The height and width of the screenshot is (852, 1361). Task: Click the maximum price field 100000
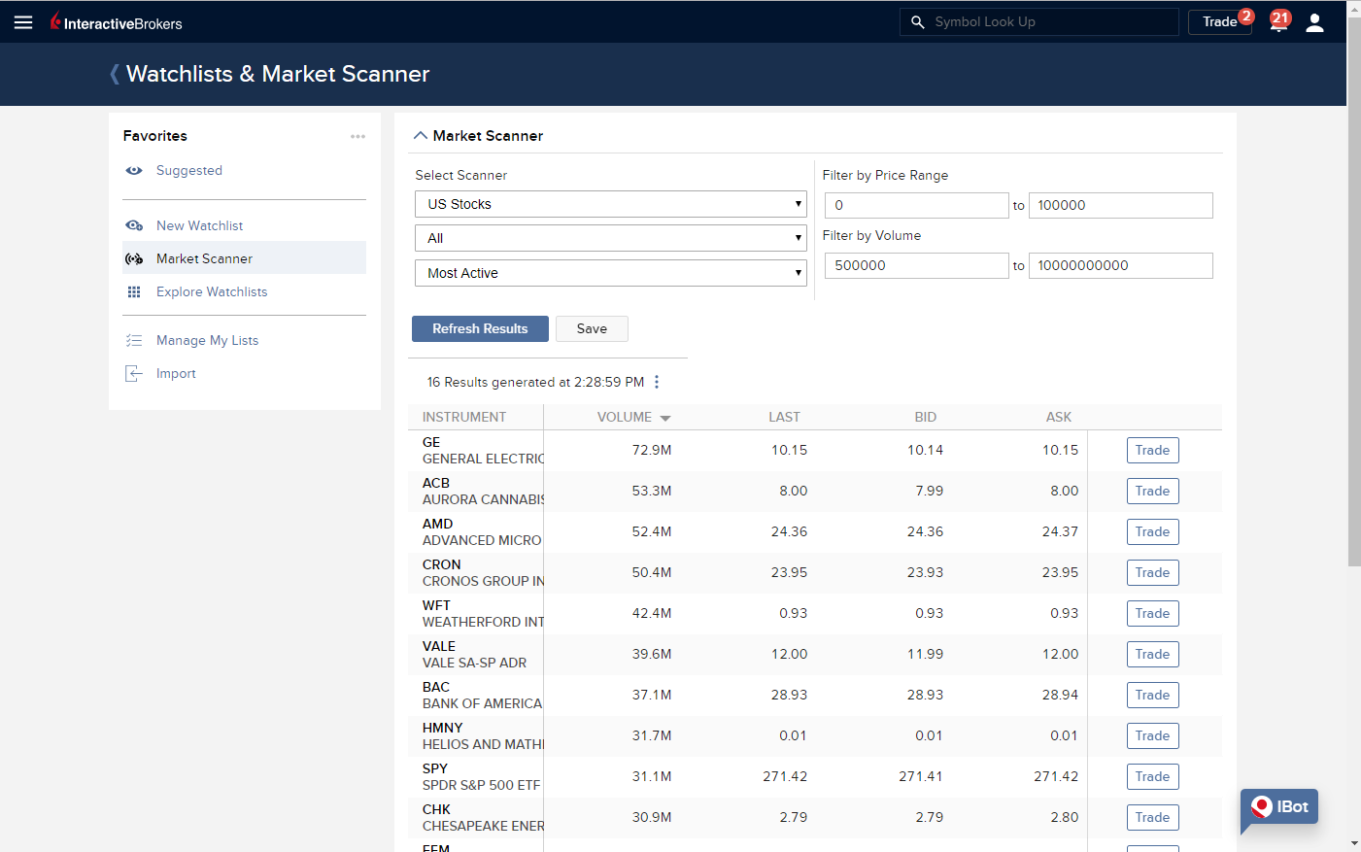pos(1120,205)
